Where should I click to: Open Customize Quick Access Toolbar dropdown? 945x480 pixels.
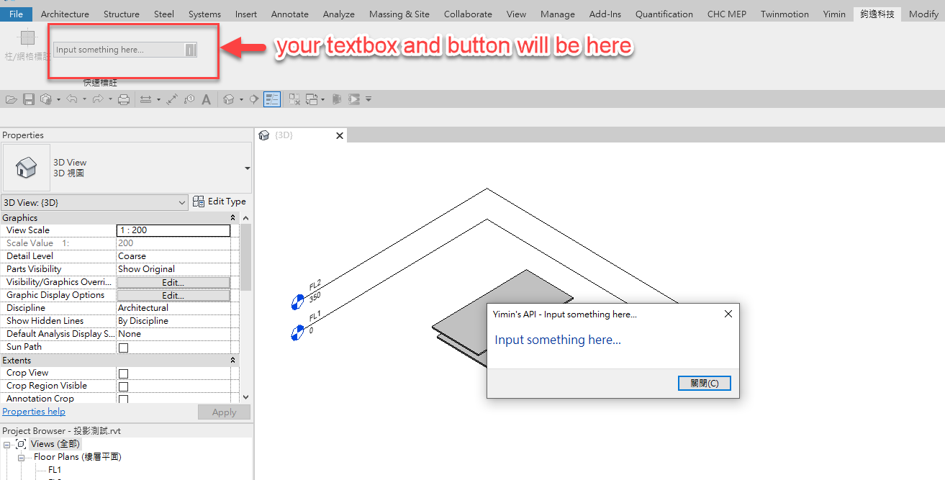[368, 99]
